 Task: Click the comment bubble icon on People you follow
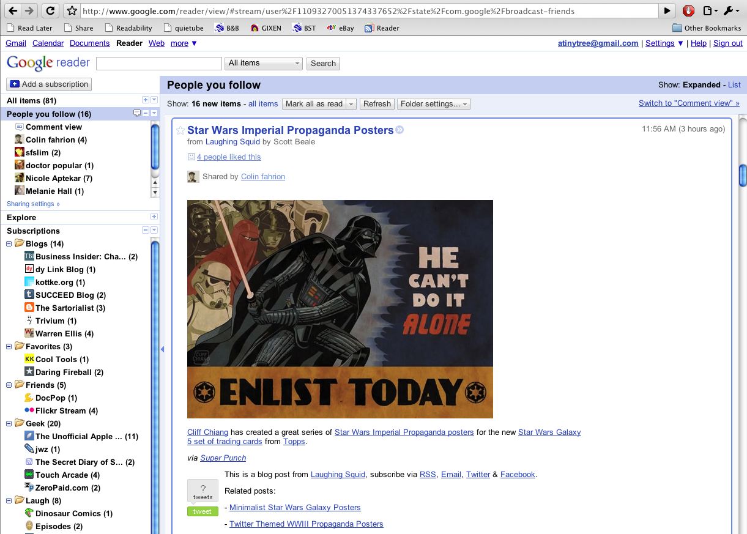tap(137, 113)
